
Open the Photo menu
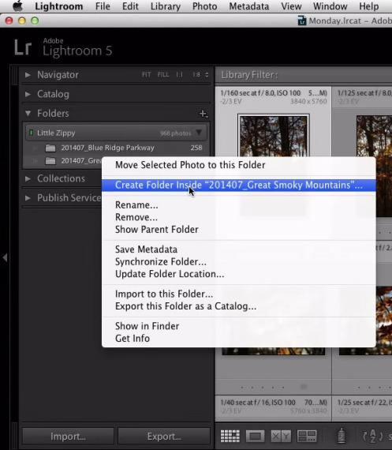coord(204,6)
